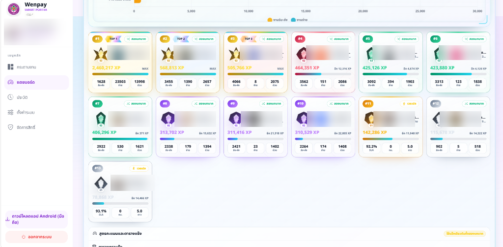Click the green gem badge on card #7
Screen dimensions: 503x247
tap(101, 120)
